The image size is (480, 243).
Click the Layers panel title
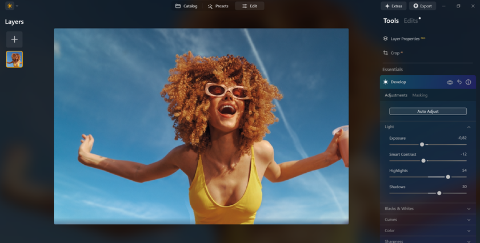click(14, 22)
